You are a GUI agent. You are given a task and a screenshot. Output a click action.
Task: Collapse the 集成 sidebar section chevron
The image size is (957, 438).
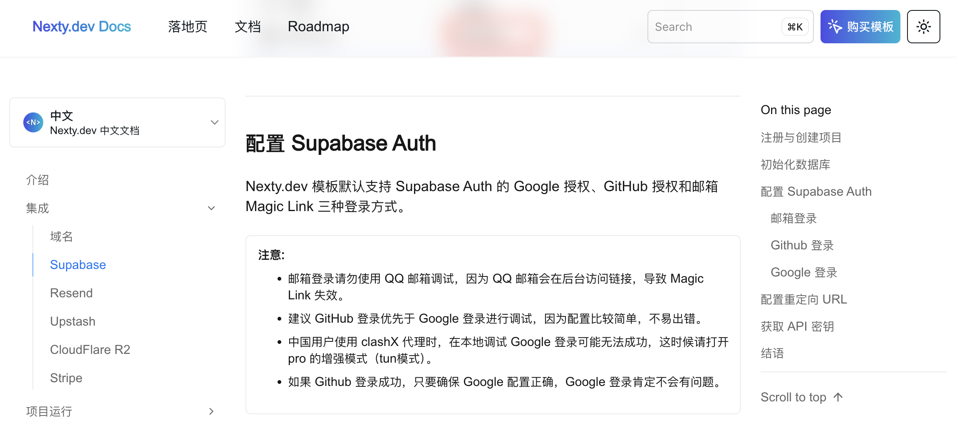(x=211, y=208)
